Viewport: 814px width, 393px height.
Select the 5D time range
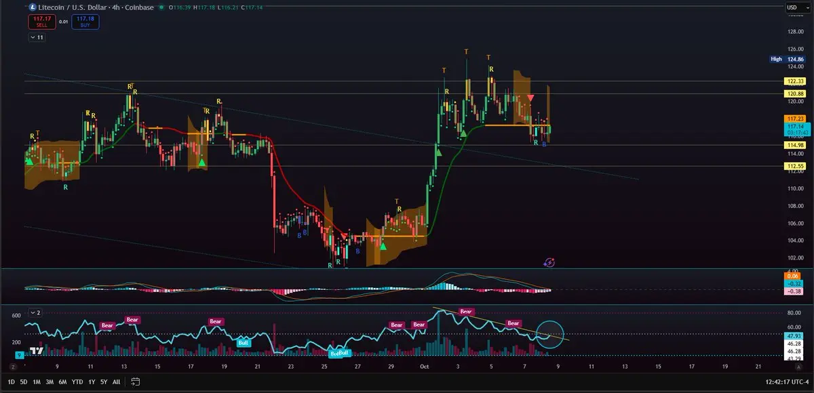pyautogui.click(x=24, y=381)
